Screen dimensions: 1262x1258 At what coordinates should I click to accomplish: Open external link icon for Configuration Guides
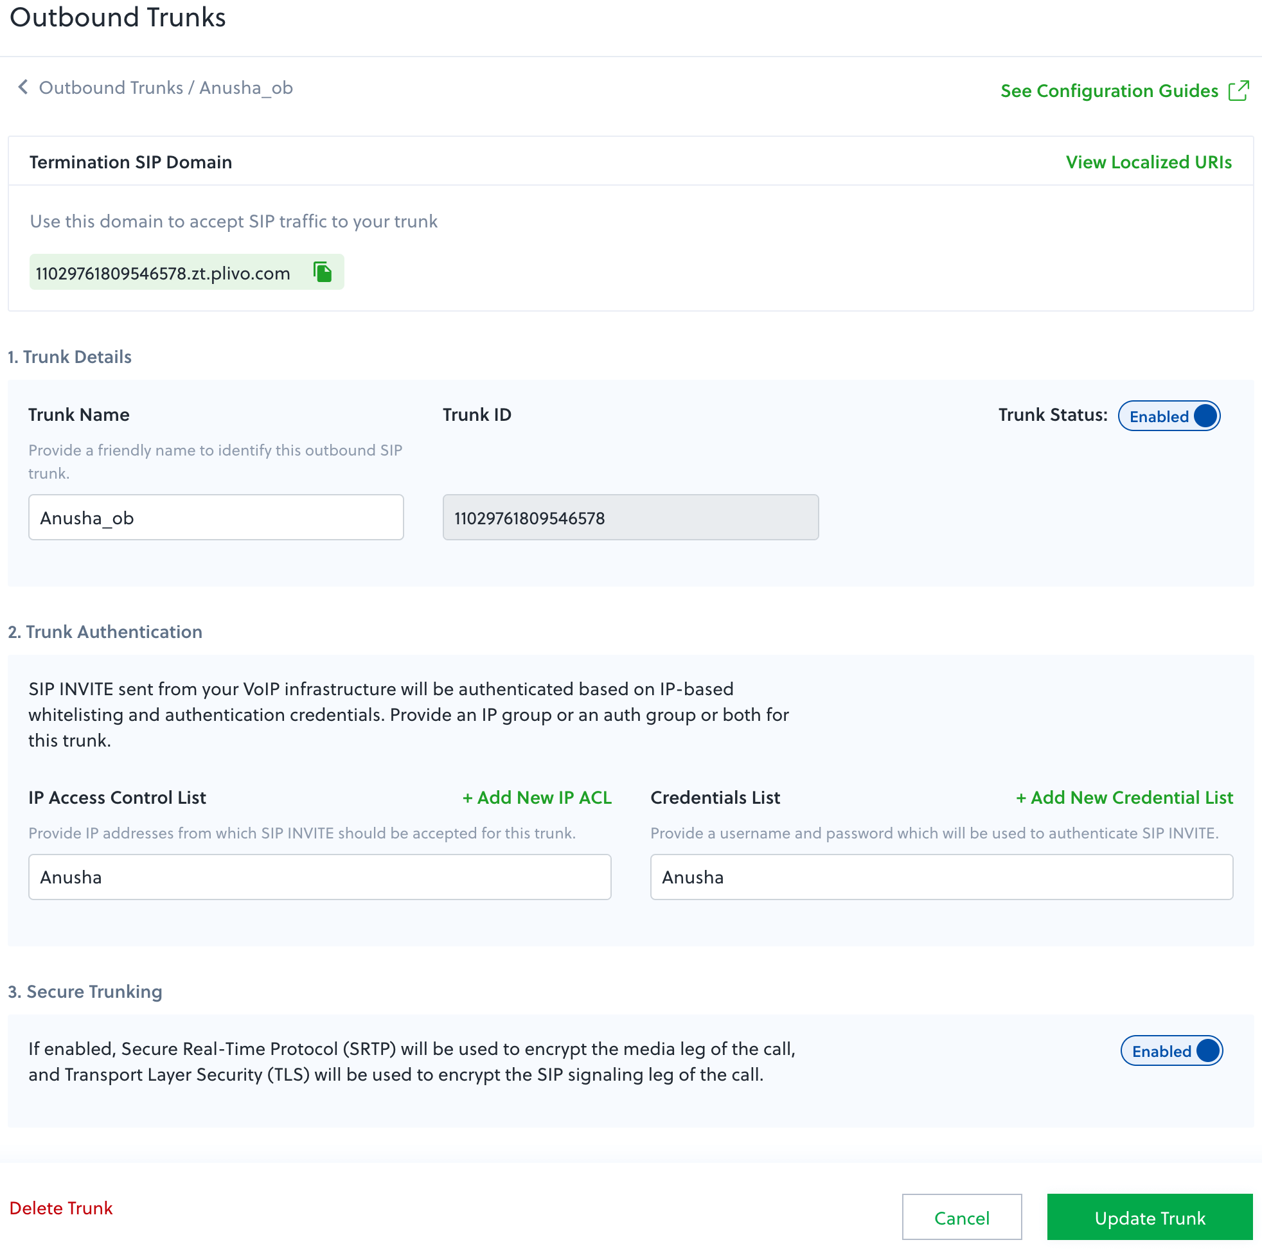click(x=1238, y=90)
